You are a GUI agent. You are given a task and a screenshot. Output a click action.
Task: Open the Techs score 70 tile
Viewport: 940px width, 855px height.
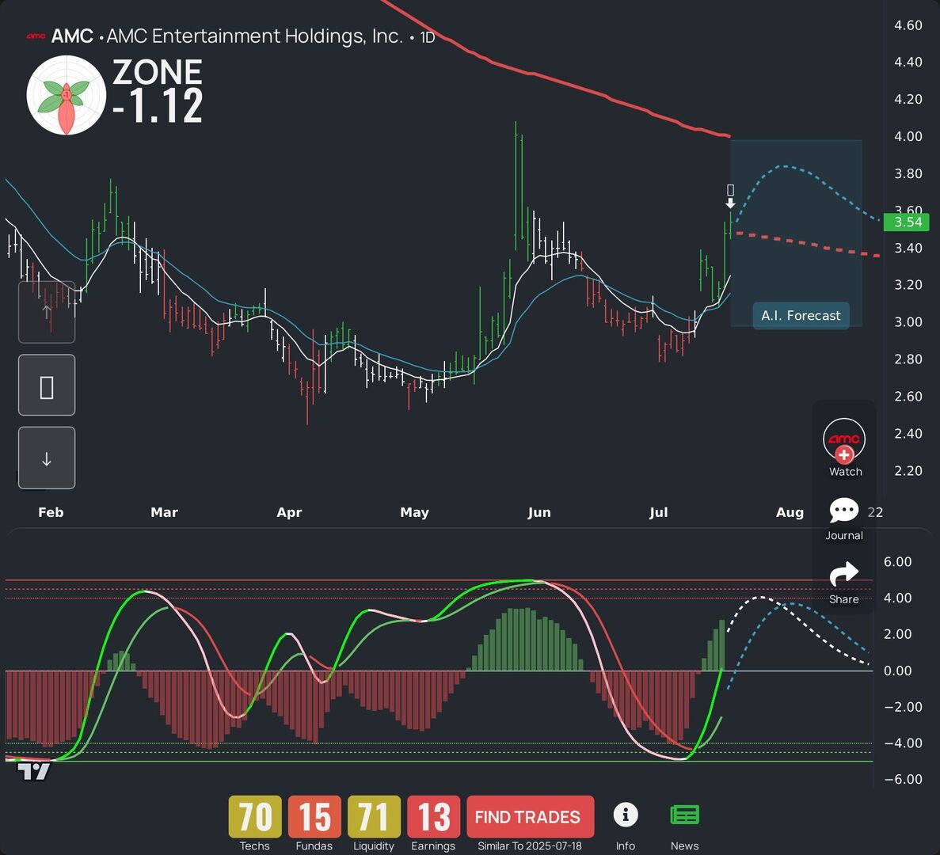(x=255, y=816)
